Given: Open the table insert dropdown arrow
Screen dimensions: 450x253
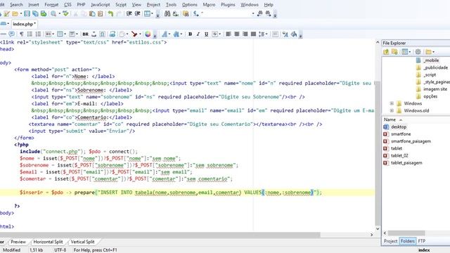Looking at the screenshot, I should point(65,34).
